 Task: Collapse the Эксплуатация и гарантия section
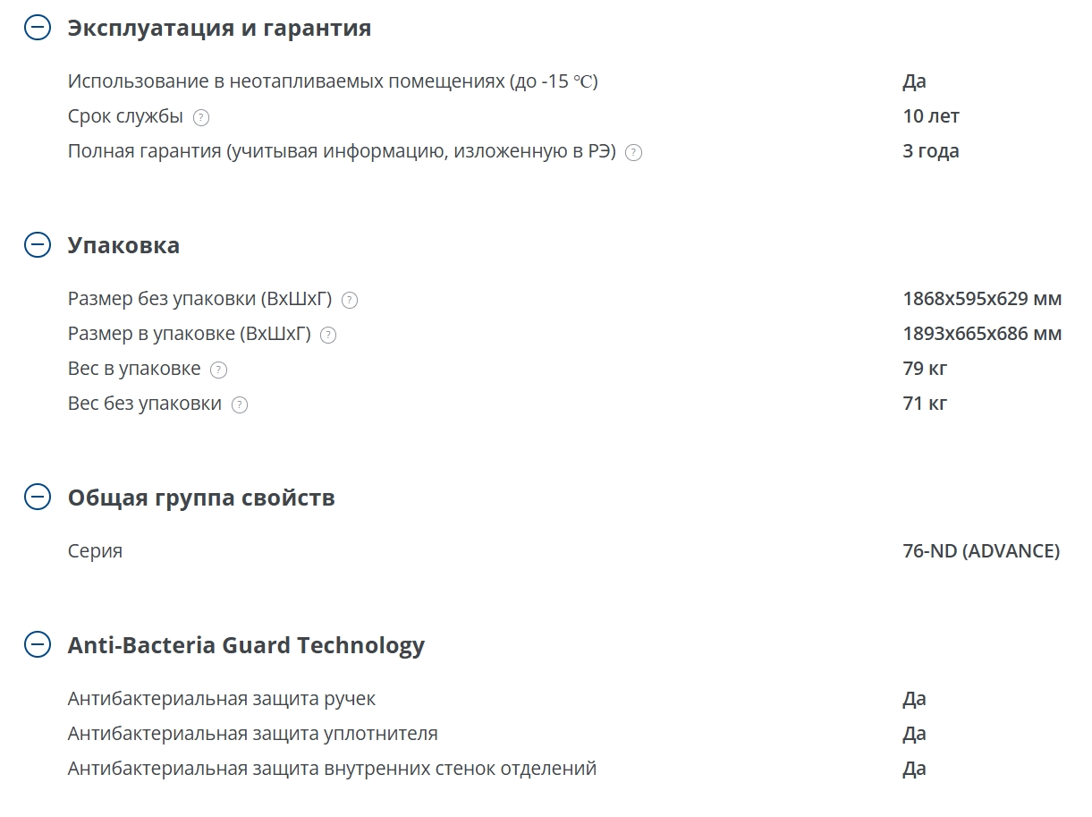pos(38,28)
